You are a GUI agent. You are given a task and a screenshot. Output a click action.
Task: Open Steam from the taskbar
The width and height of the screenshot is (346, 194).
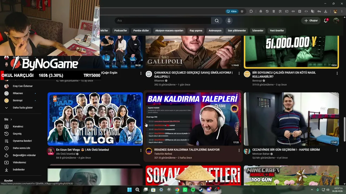(x=201, y=190)
